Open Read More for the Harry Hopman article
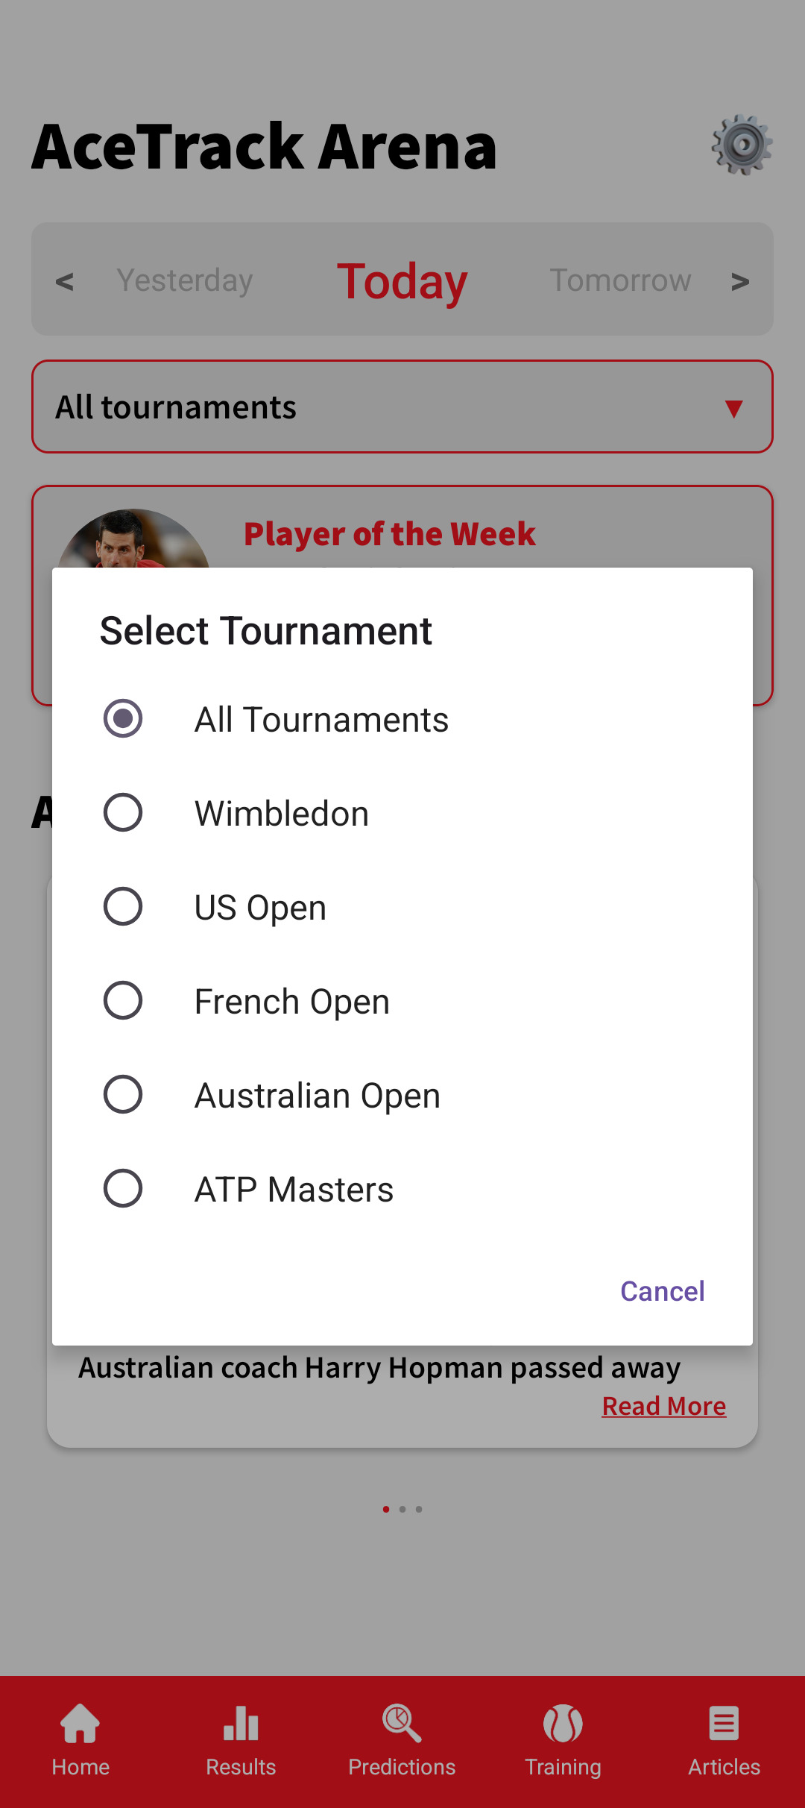 pos(664,1405)
